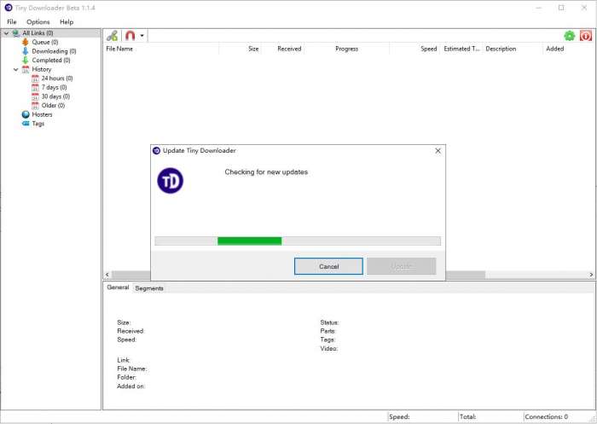Select 24 hours (0) history entry
Screen dimensions: 597x424
click(x=57, y=78)
